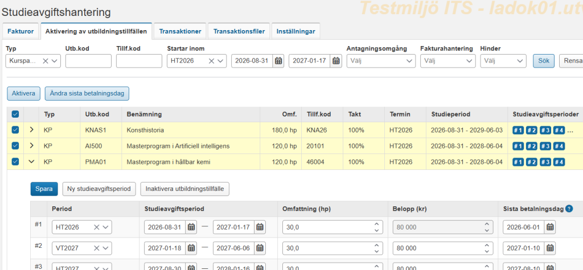Click badge #3 in hållbar kemi row
The image size is (583, 270).
click(545, 163)
